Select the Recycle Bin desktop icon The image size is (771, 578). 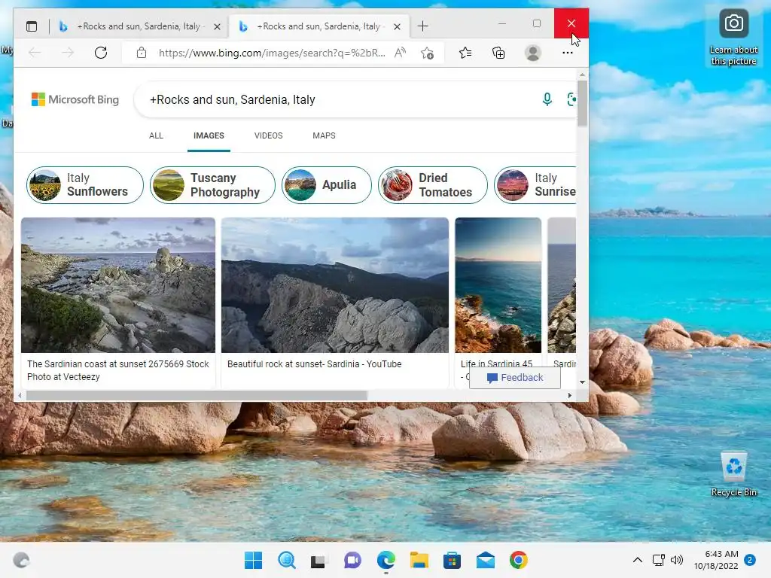click(733, 474)
